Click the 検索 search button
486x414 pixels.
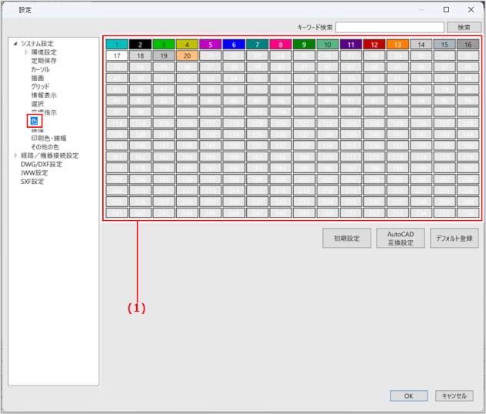pos(464,27)
